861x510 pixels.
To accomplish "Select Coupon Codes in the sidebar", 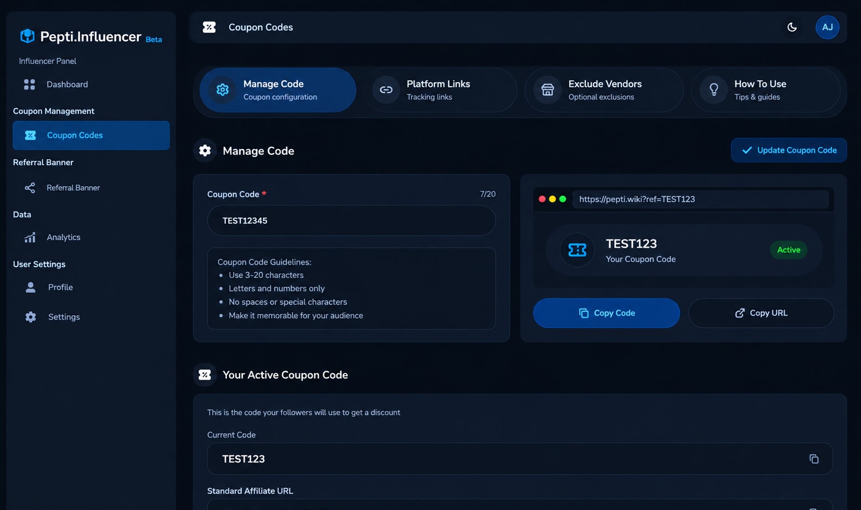I will pos(91,135).
